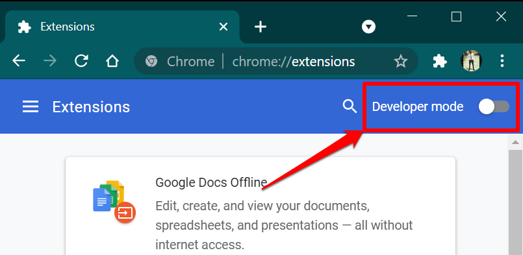Open a new tab
The height and width of the screenshot is (255, 523).
261,27
